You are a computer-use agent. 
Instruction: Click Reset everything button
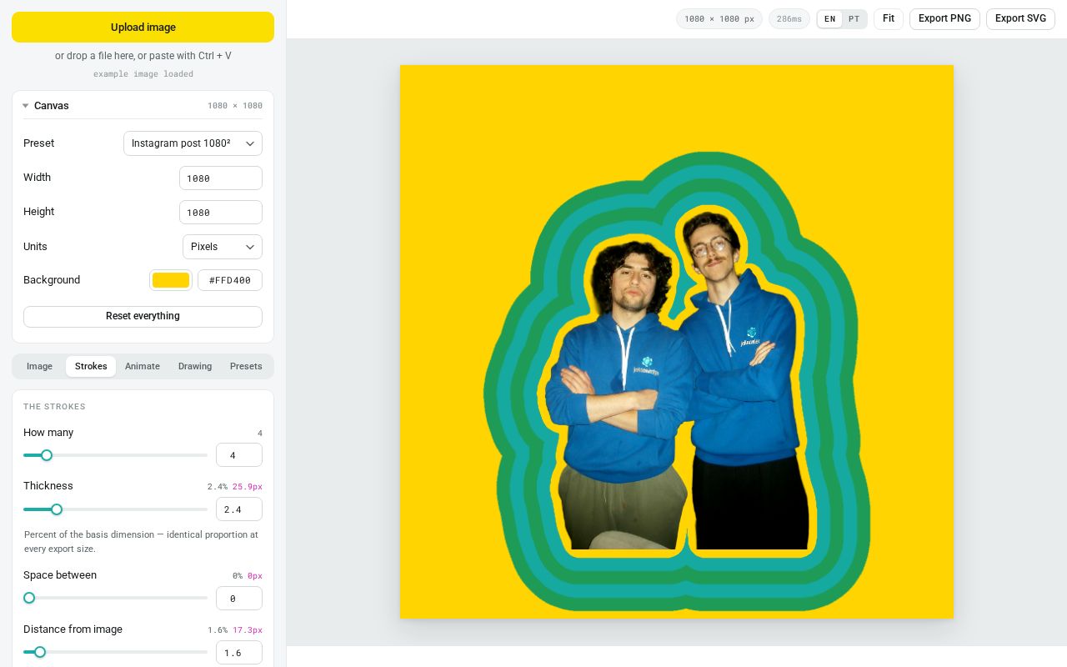(x=143, y=317)
